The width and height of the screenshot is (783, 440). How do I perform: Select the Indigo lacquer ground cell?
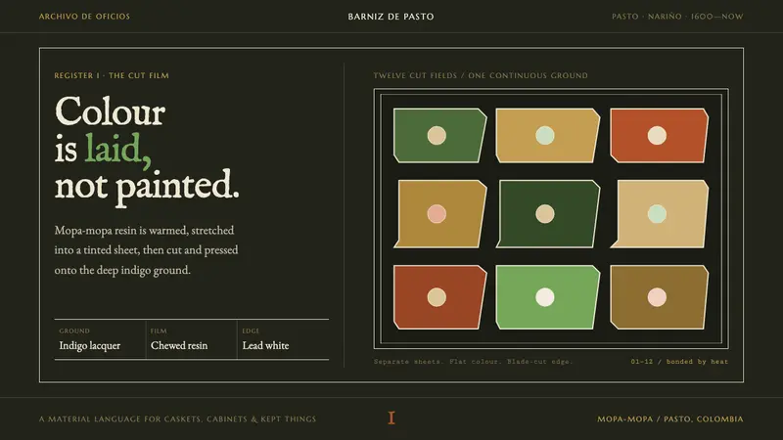click(100, 339)
